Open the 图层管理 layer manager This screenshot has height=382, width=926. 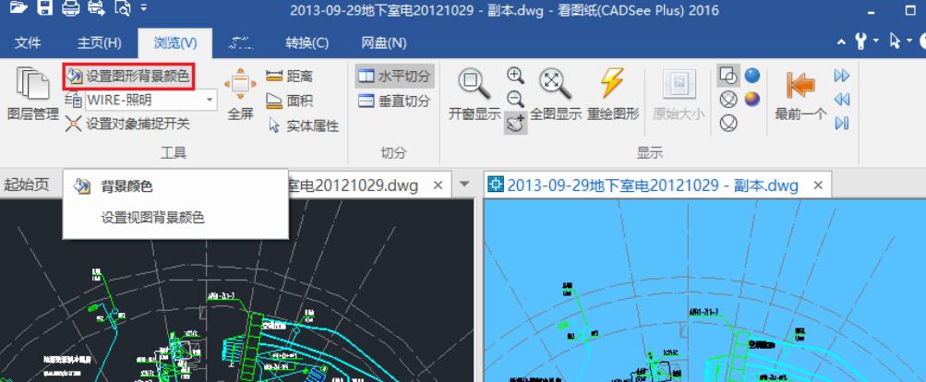(32, 93)
